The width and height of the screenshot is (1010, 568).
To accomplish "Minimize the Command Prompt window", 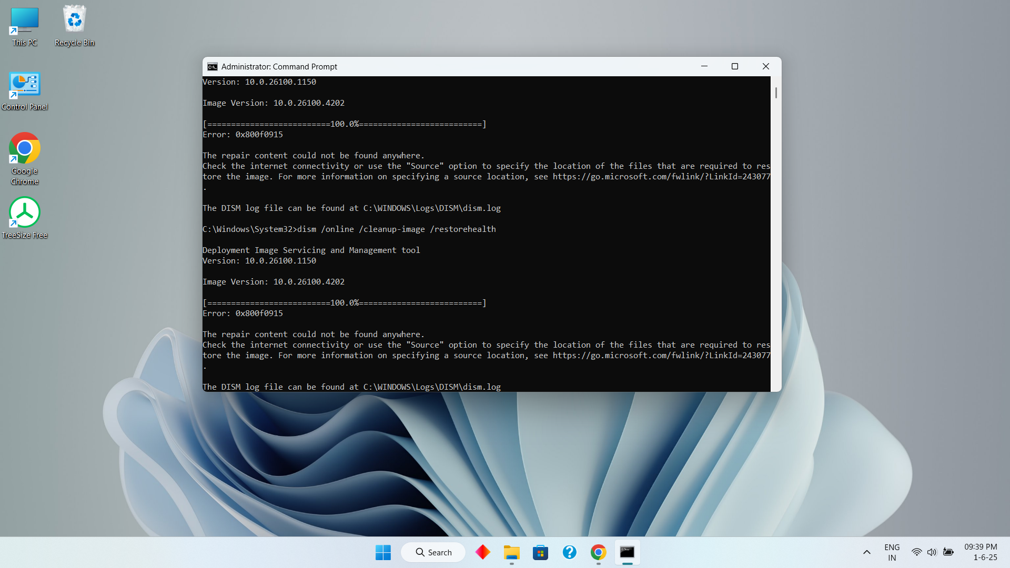I will pos(704,66).
